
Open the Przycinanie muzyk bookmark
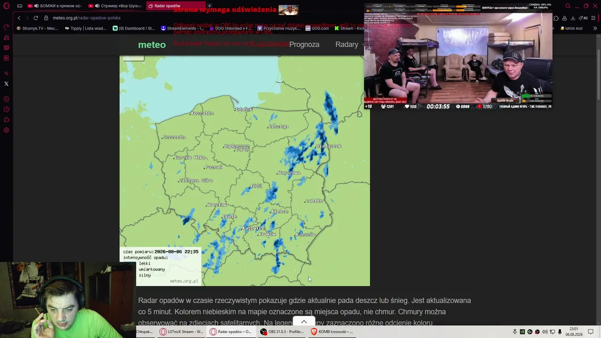[x=279, y=28]
